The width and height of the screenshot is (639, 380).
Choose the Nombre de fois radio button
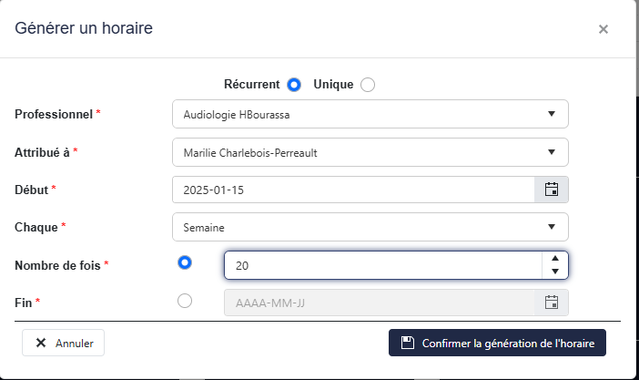[x=185, y=262]
